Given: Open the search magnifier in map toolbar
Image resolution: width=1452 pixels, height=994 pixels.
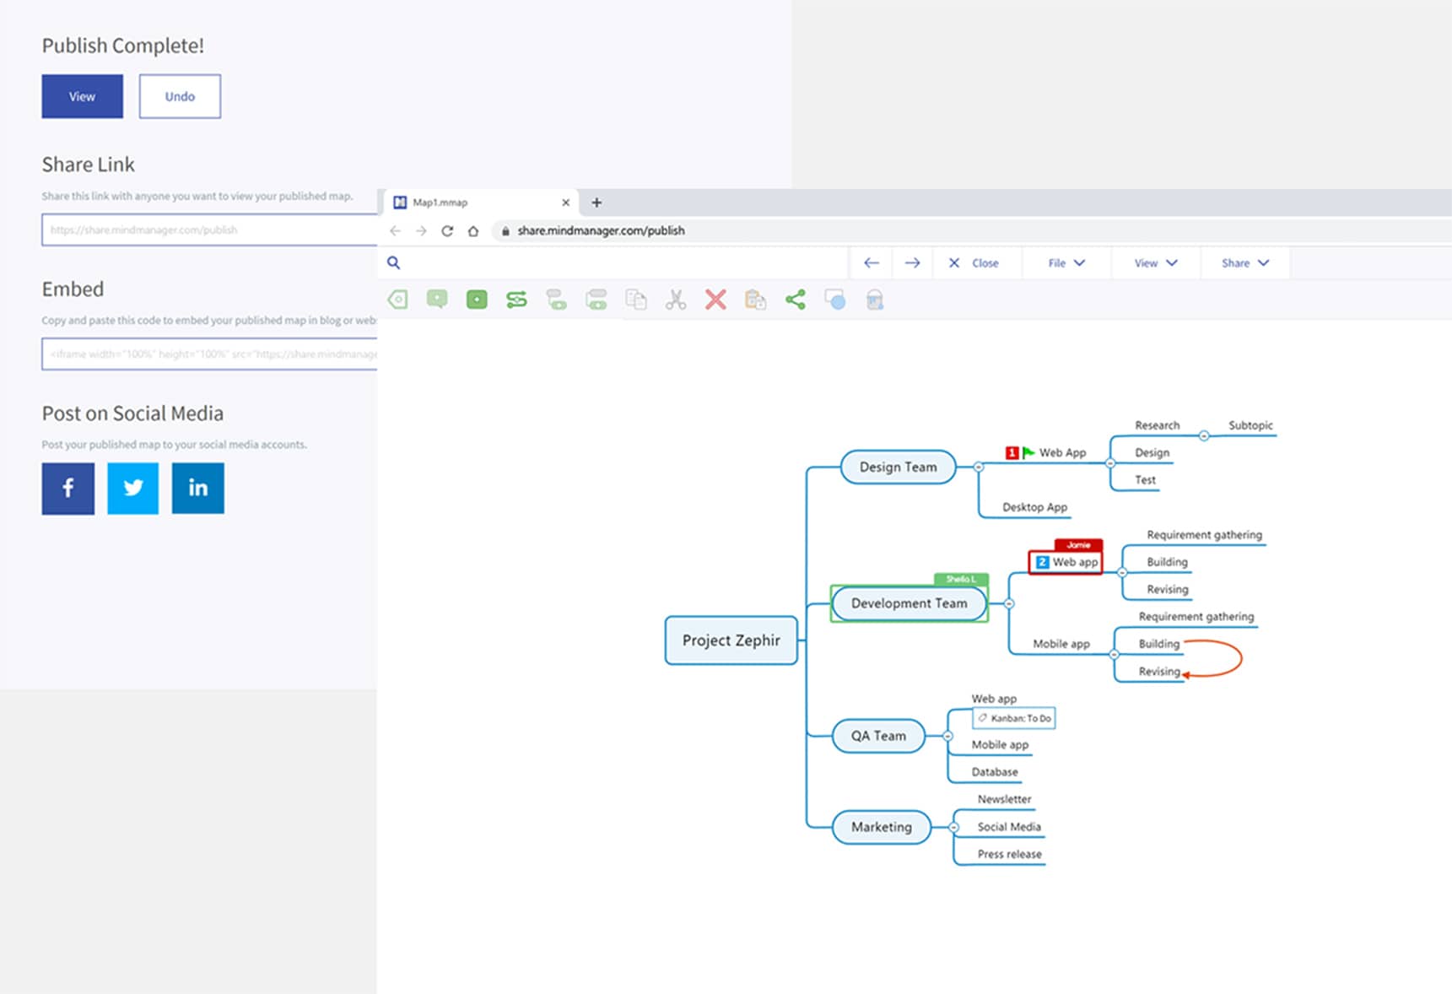Looking at the screenshot, I should [393, 262].
